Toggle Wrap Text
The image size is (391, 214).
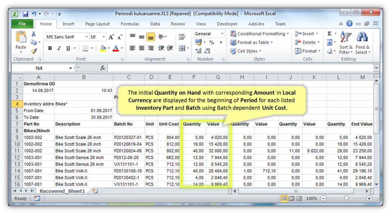pos(182,37)
